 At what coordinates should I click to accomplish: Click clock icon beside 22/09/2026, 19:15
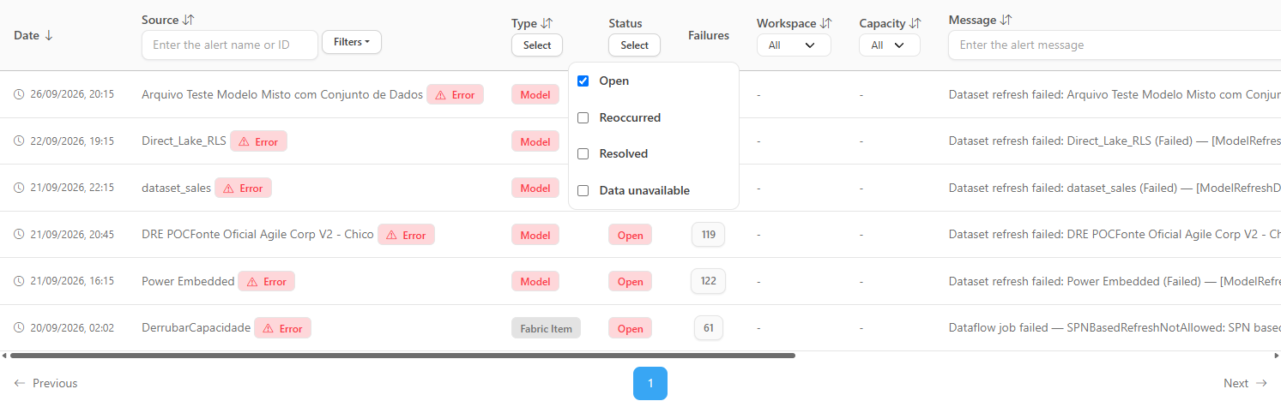[x=19, y=141]
